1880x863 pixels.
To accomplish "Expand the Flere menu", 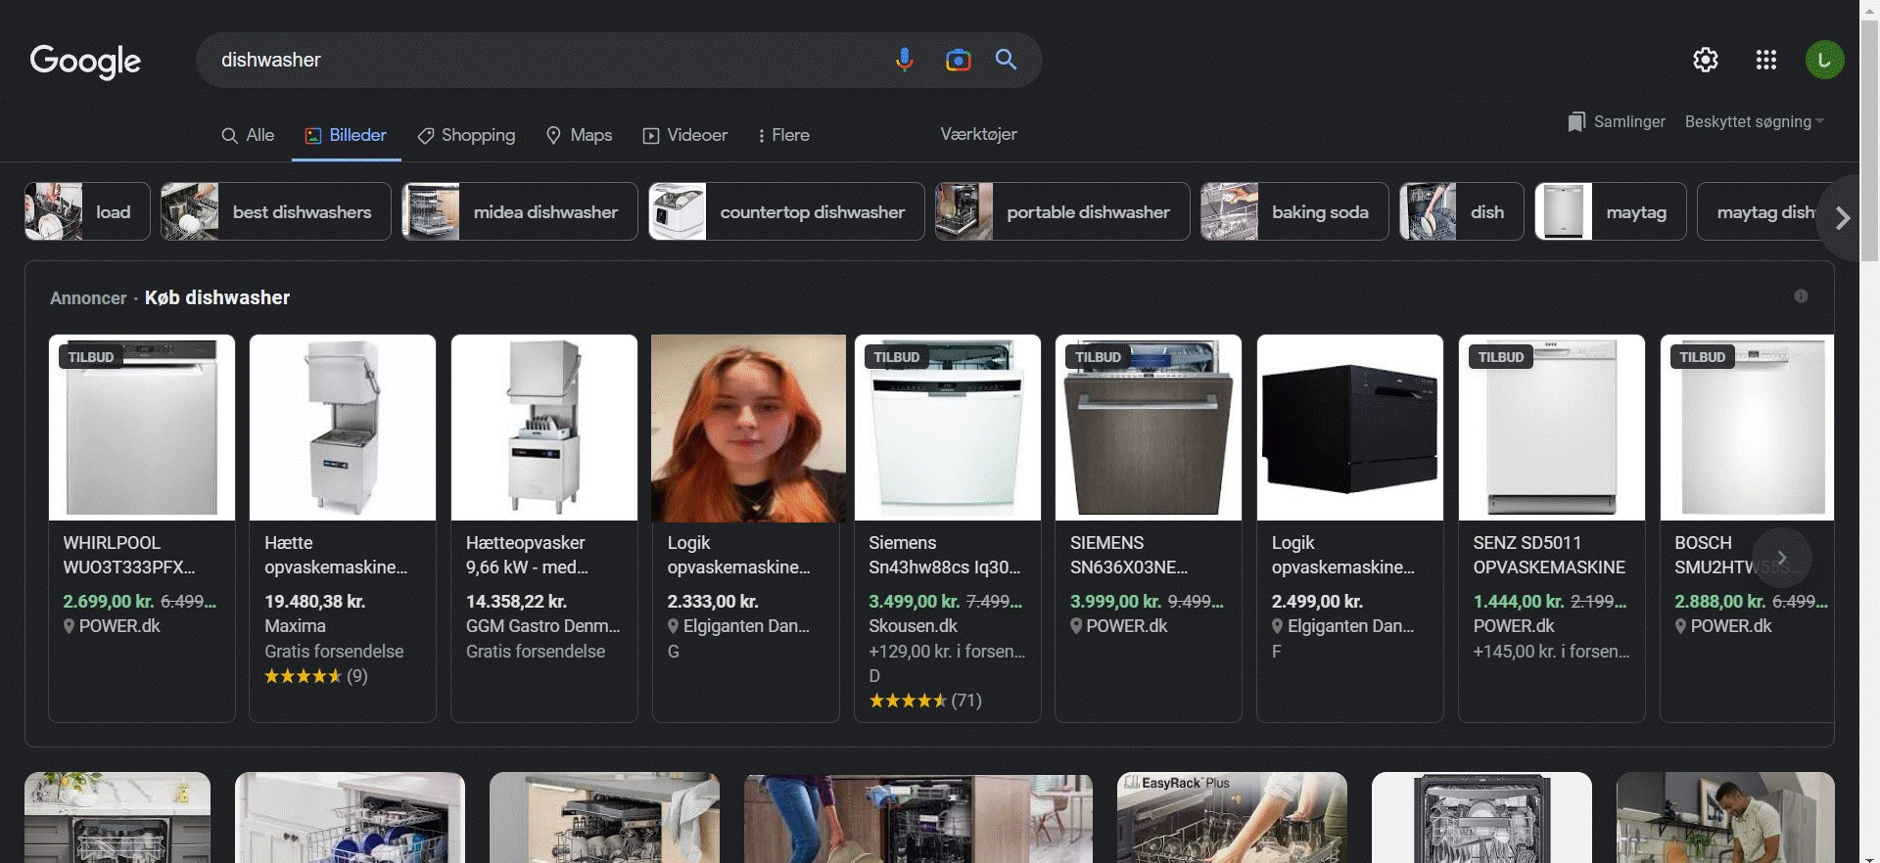I will 782,135.
